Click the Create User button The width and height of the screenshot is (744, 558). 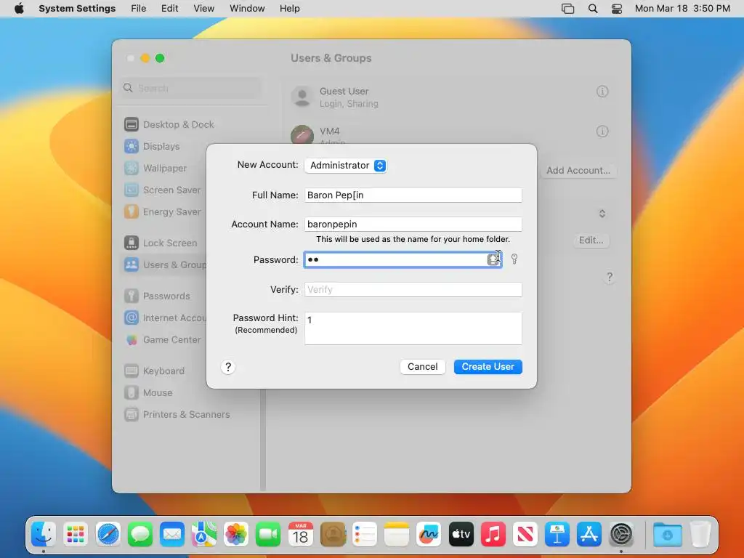(x=488, y=367)
